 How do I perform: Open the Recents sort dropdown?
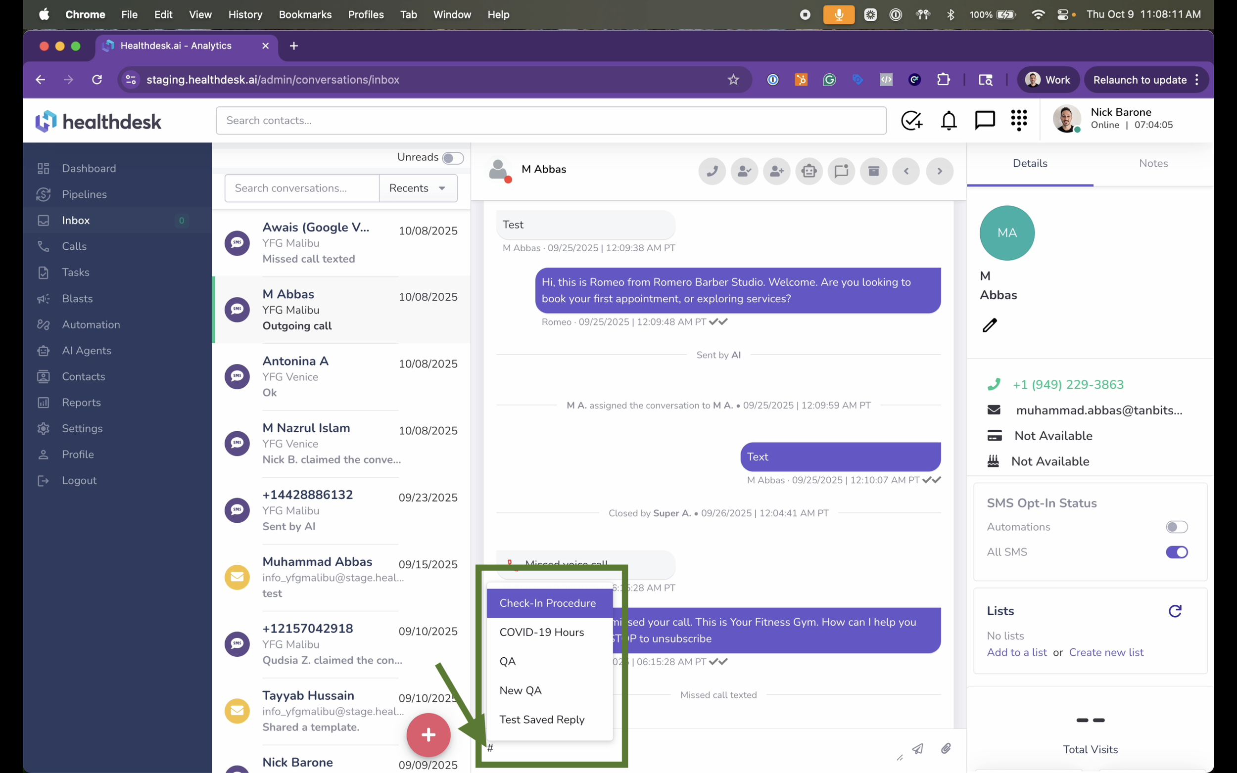click(x=418, y=188)
